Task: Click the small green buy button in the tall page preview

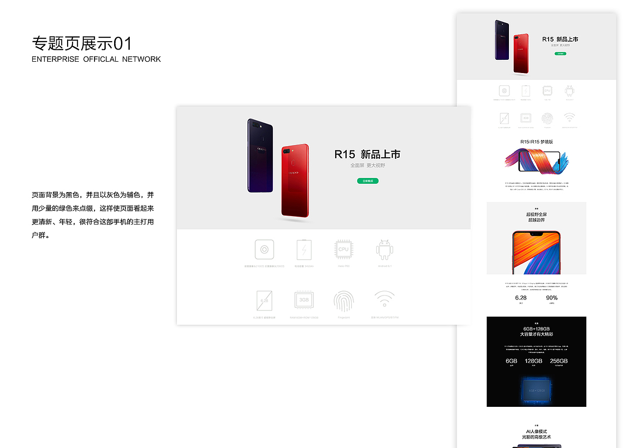Action: click(x=560, y=53)
